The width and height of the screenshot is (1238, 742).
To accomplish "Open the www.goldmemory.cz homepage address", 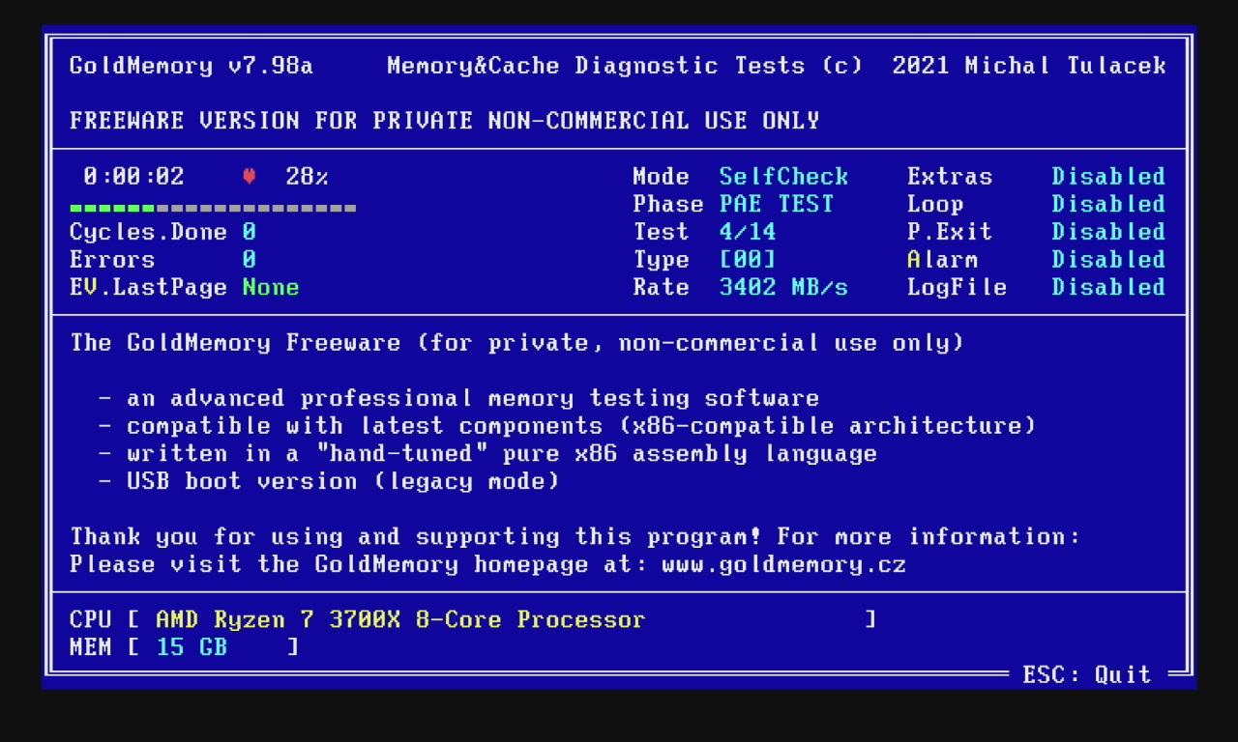I will tap(783, 564).
